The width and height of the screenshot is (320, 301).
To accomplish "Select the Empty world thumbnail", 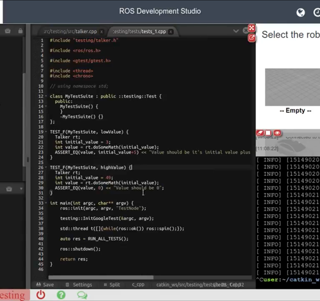I will [292, 87].
